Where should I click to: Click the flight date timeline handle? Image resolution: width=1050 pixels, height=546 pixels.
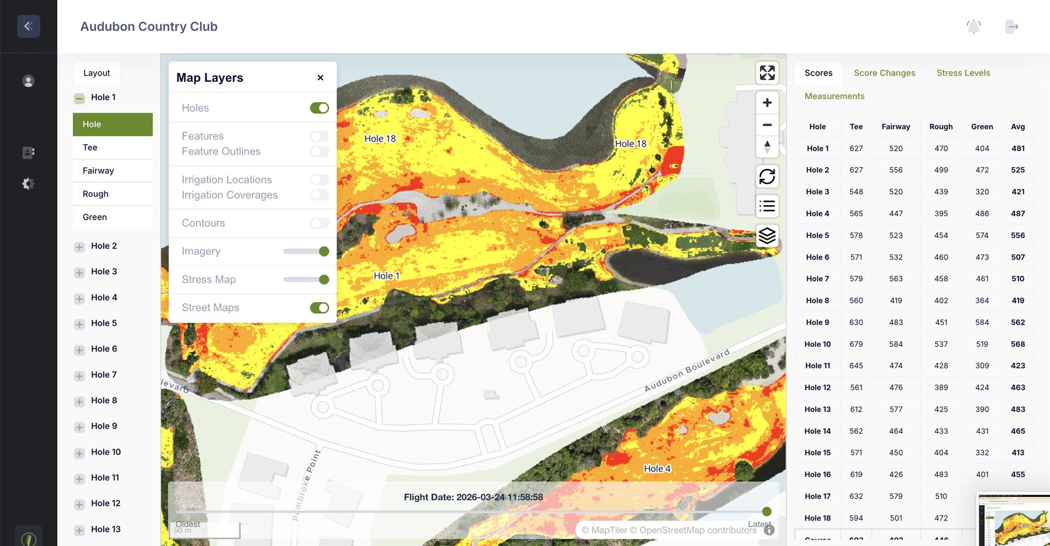click(x=766, y=511)
